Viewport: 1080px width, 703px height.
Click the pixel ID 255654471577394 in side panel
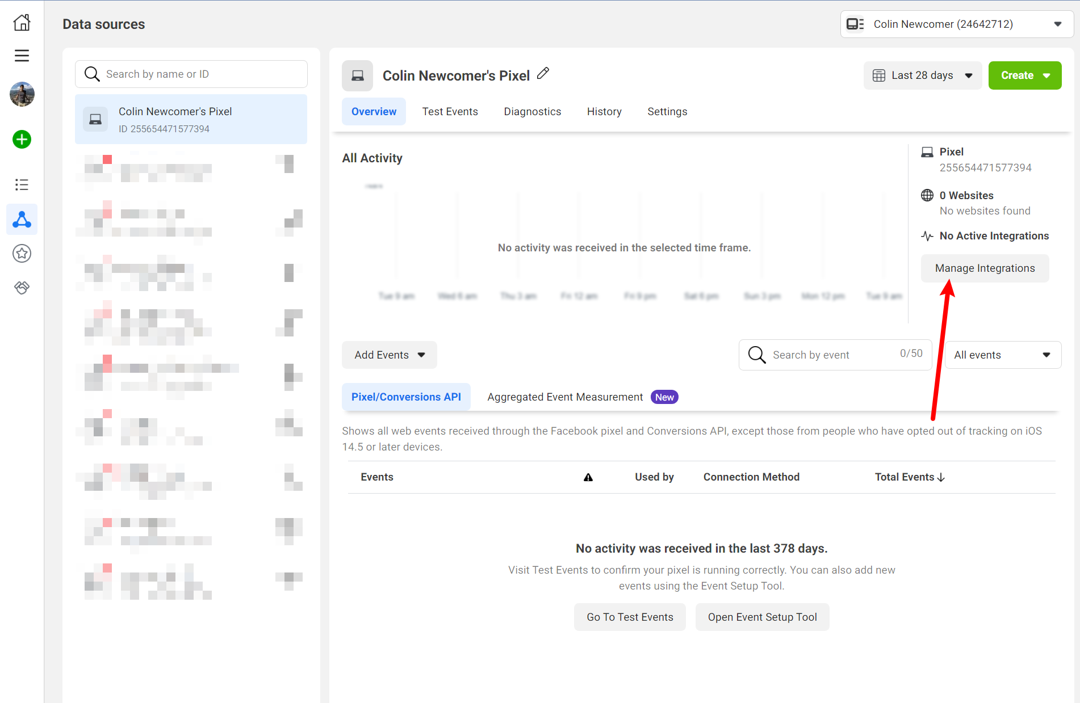985,168
